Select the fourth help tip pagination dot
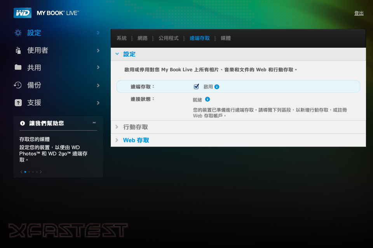Viewport: 373px width, 248px height. click(37, 172)
